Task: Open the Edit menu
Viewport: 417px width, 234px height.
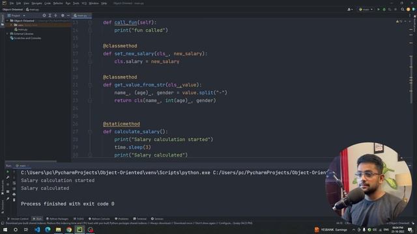Action: (19, 3)
